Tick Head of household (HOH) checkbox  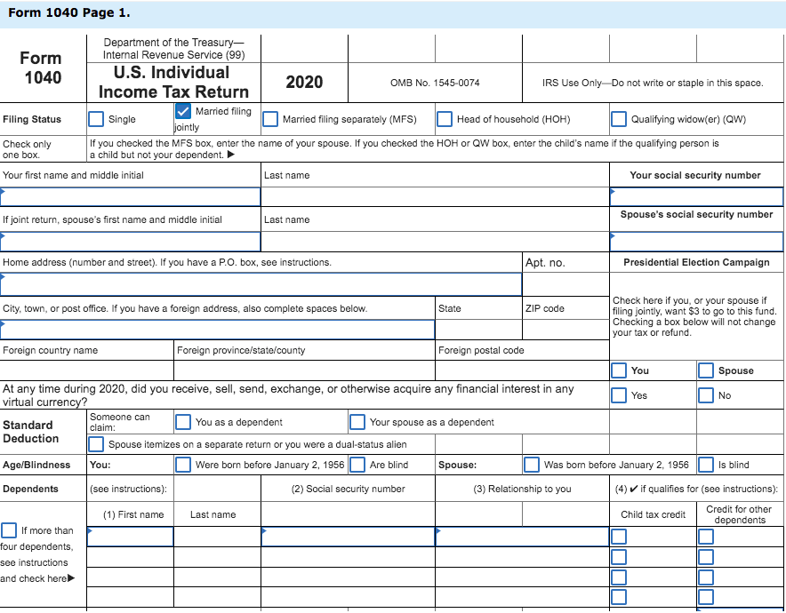point(445,119)
